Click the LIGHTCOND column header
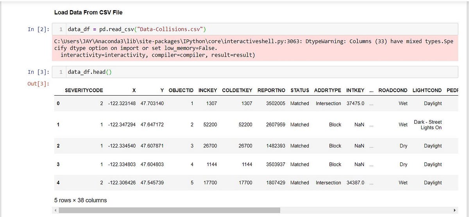Screen dimensions: 469x217 [x=427, y=90]
